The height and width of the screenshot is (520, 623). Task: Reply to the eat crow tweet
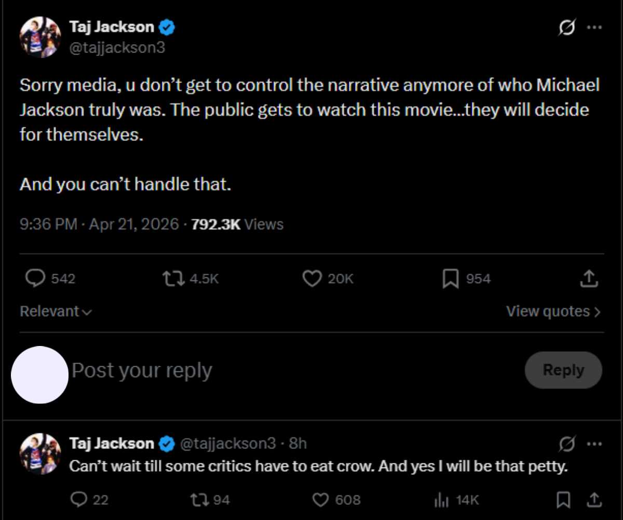pos(78,500)
